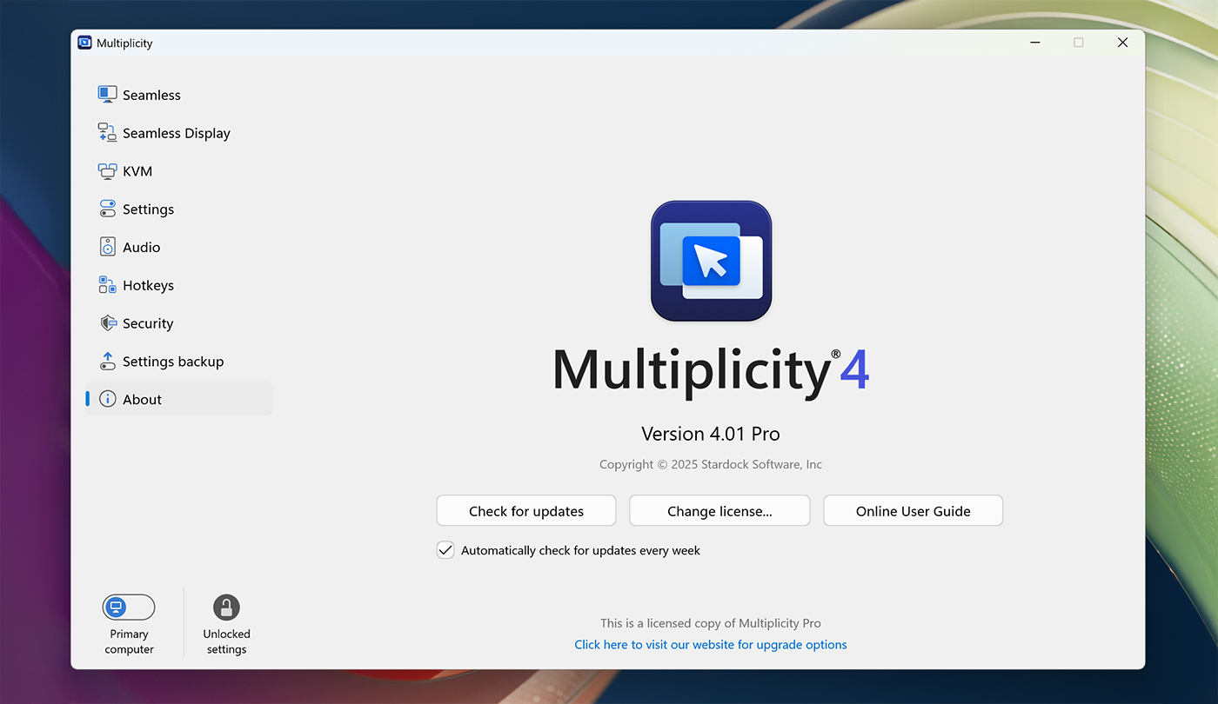Click the Seamless Display icon
The height and width of the screenshot is (704, 1218).
click(106, 132)
